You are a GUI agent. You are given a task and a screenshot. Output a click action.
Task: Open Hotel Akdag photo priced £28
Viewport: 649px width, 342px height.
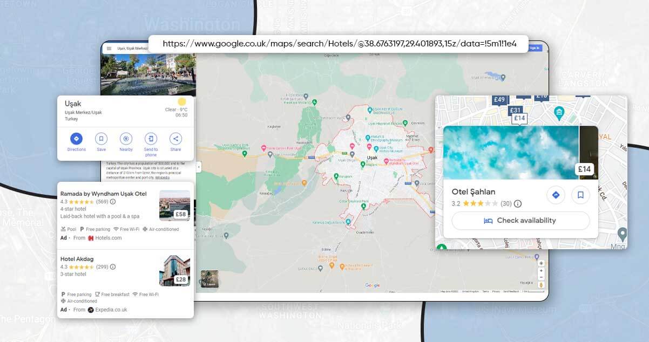click(x=174, y=271)
